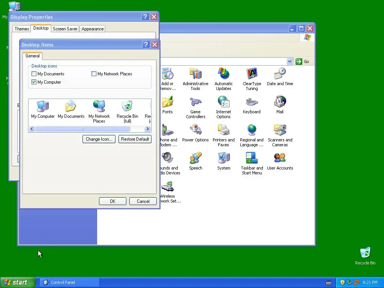Enable My Documents desktop icon checkbox
Image resolution: width=384 pixels, height=288 pixels.
pyautogui.click(x=34, y=74)
